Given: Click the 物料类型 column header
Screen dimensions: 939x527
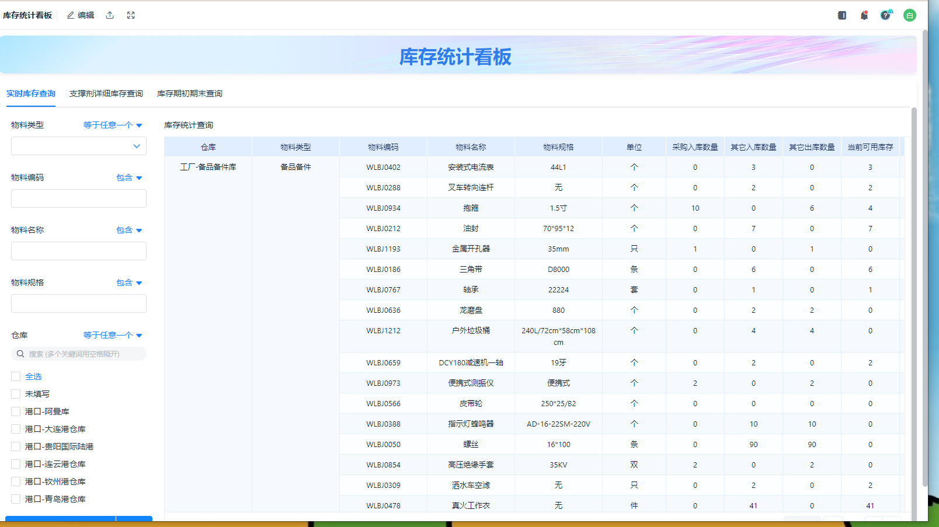Looking at the screenshot, I should (x=296, y=147).
